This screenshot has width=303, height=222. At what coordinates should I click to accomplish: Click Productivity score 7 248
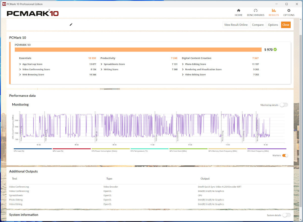tap(174, 58)
